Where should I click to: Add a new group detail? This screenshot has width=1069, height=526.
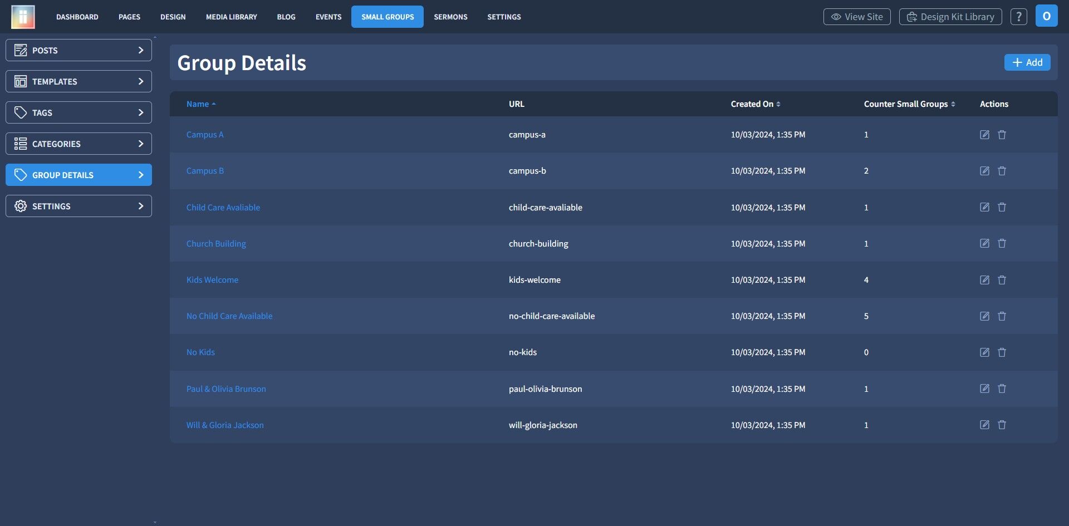[1027, 62]
